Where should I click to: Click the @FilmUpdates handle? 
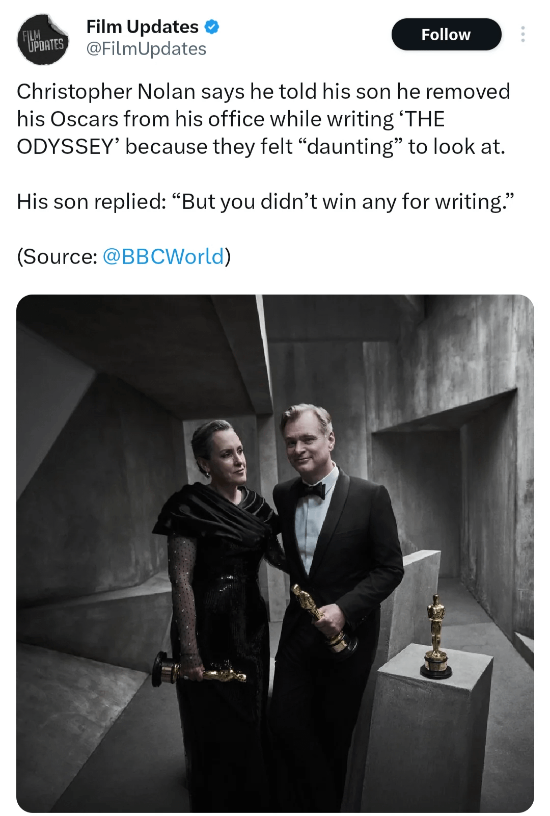(146, 49)
